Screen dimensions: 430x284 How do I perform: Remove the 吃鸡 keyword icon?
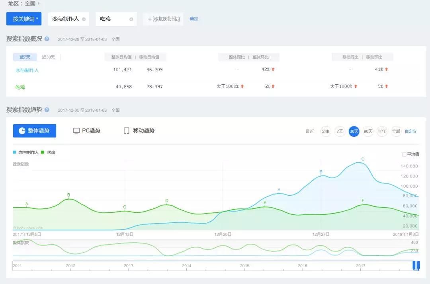coord(131,19)
